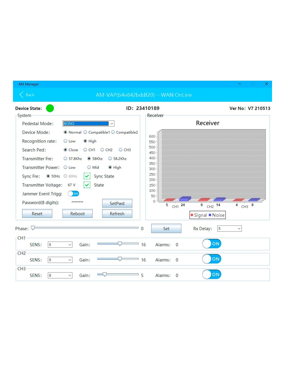Expand the Rx Delay dropdown
Screen dimensions: 285x369
239,229
